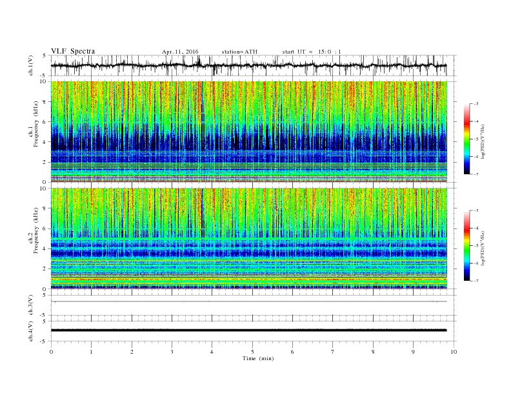Click the "0" tick on the time axis
Screen dimensions: 511x395
[x=51, y=352]
